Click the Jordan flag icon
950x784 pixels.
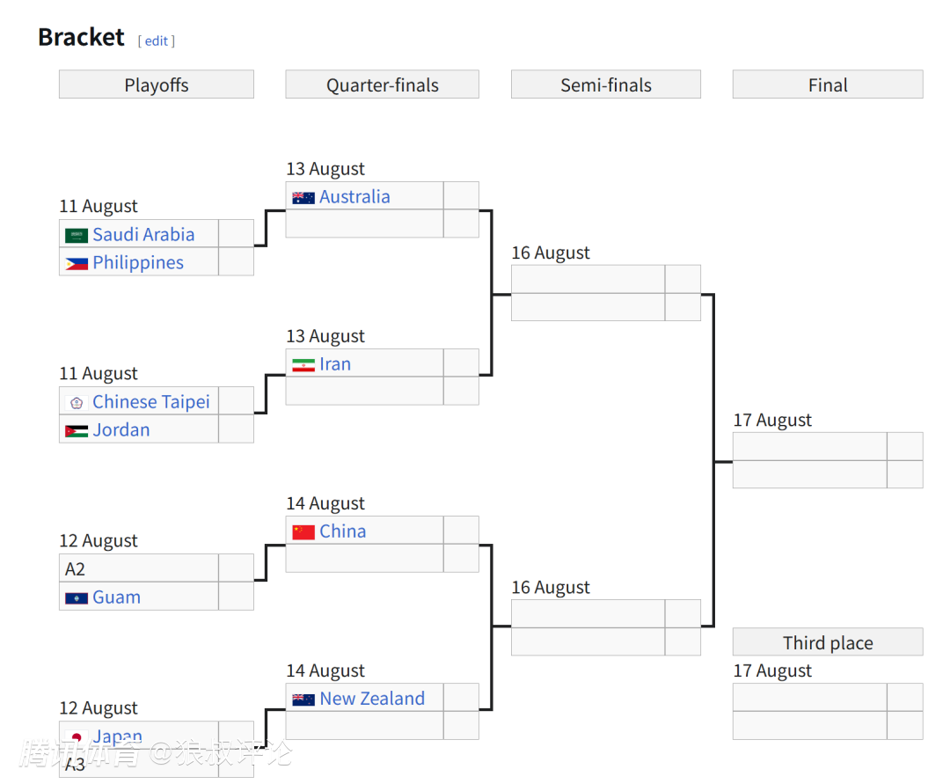point(77,431)
